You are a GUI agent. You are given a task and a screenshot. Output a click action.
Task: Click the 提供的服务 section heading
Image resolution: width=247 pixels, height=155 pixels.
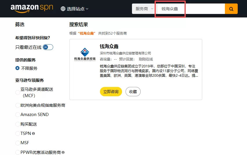tap(25, 60)
